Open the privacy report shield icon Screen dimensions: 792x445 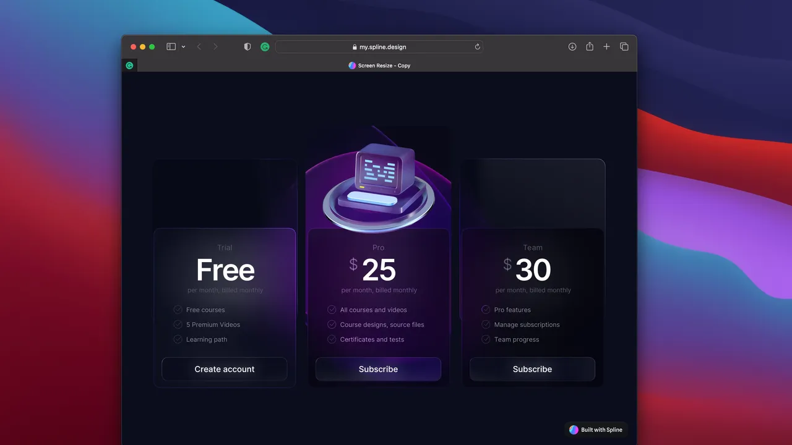tap(247, 47)
